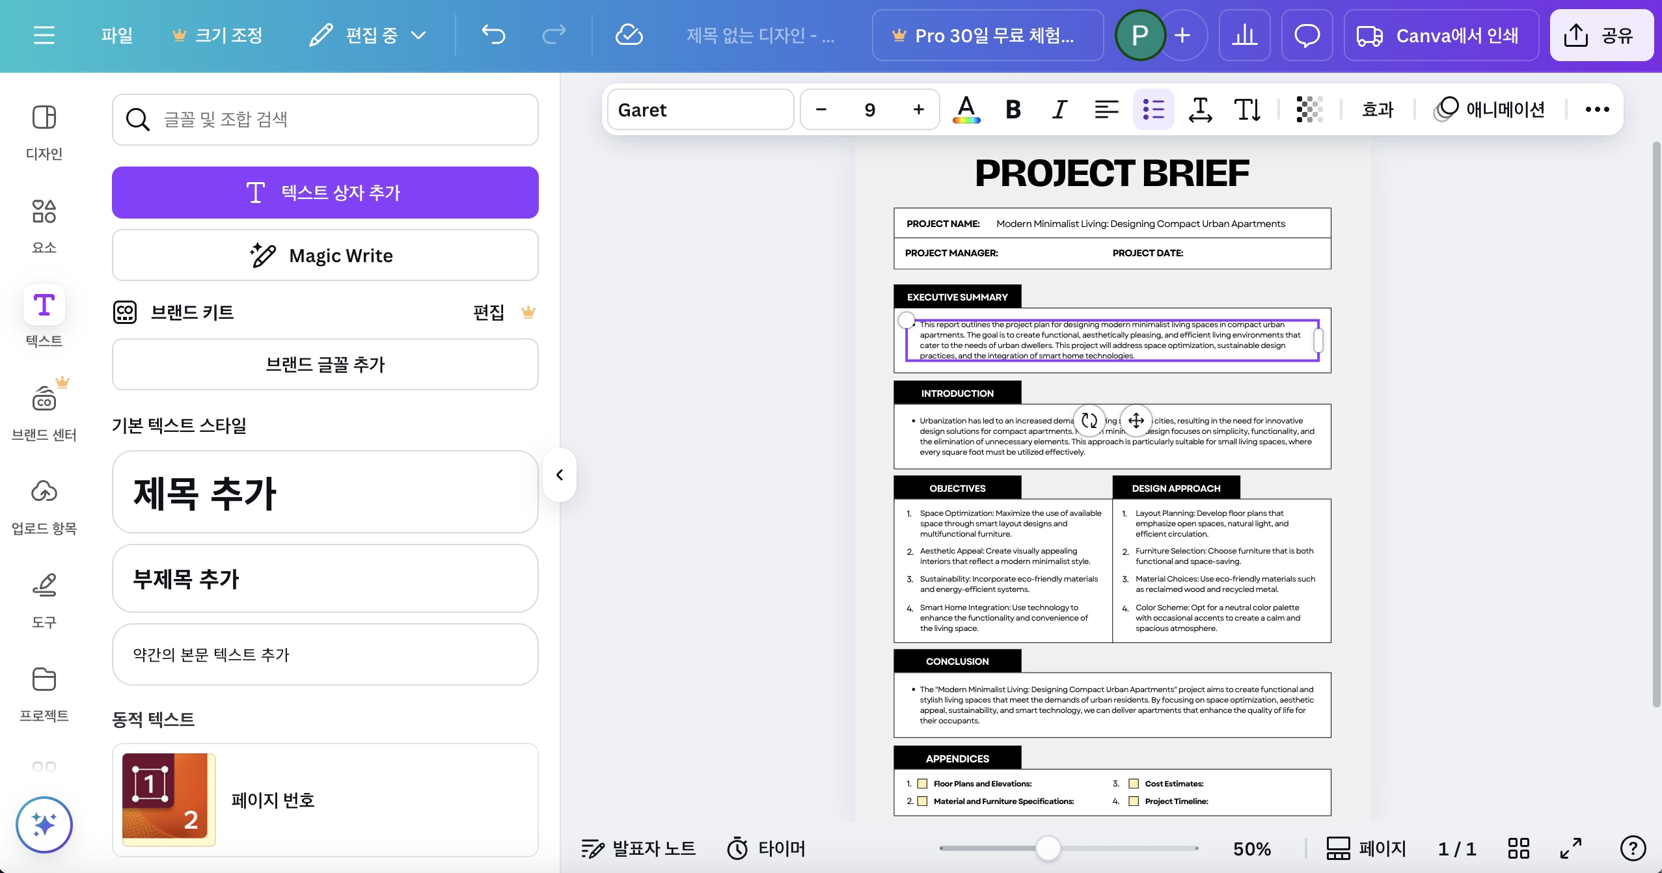
Task: Open the 파일 menu
Action: (x=117, y=35)
